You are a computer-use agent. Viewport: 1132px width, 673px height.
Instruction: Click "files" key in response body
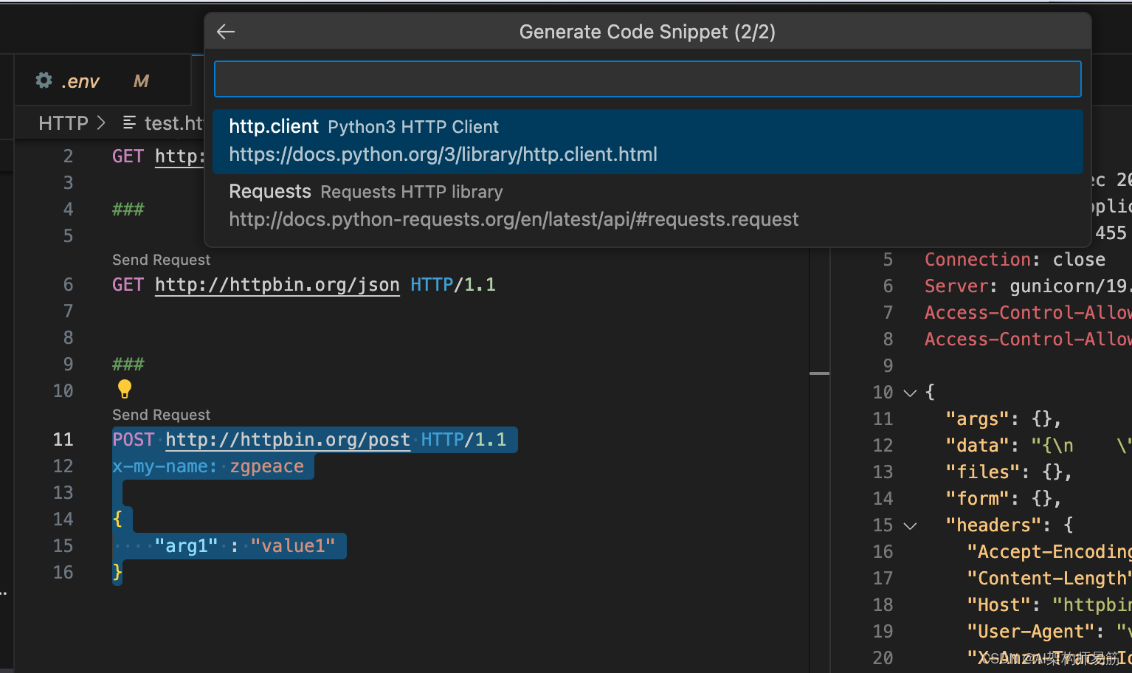983,472
